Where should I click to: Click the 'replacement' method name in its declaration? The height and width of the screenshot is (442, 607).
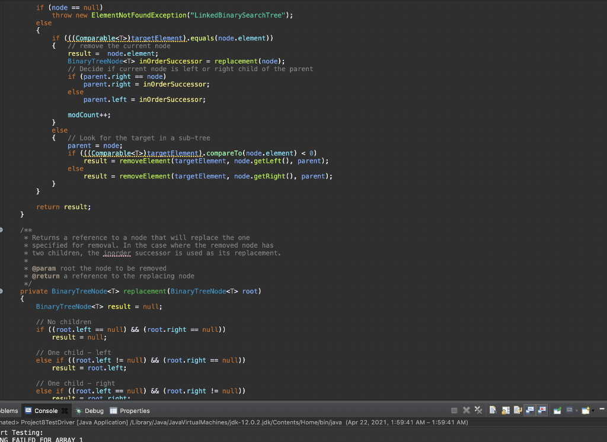[x=145, y=291]
